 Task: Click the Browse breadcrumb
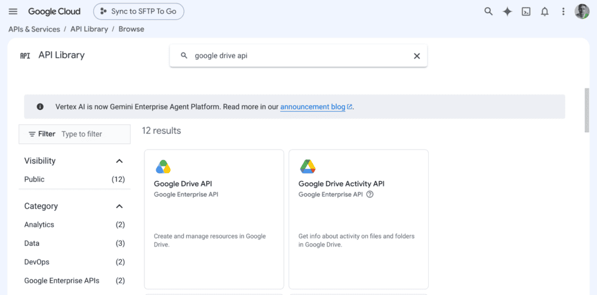tap(131, 29)
